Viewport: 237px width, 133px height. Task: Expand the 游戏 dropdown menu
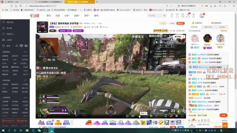[87, 15]
